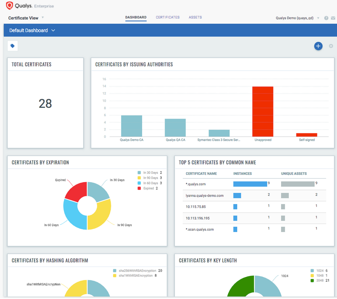The width and height of the screenshot is (337, 299).
Task: Open the lyanna.qualys-demo.com certificate row
Action: coord(254,195)
